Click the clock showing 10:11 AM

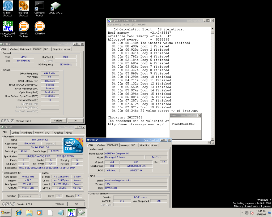(261, 211)
